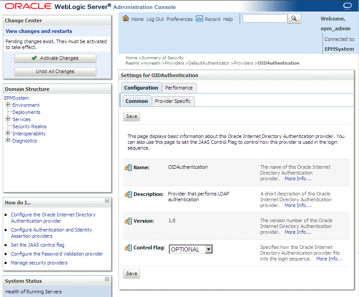Image resolution: width=359 pixels, height=297 pixels.
Task: Click the green checkmark on Activate Changes
Action: click(x=34, y=58)
